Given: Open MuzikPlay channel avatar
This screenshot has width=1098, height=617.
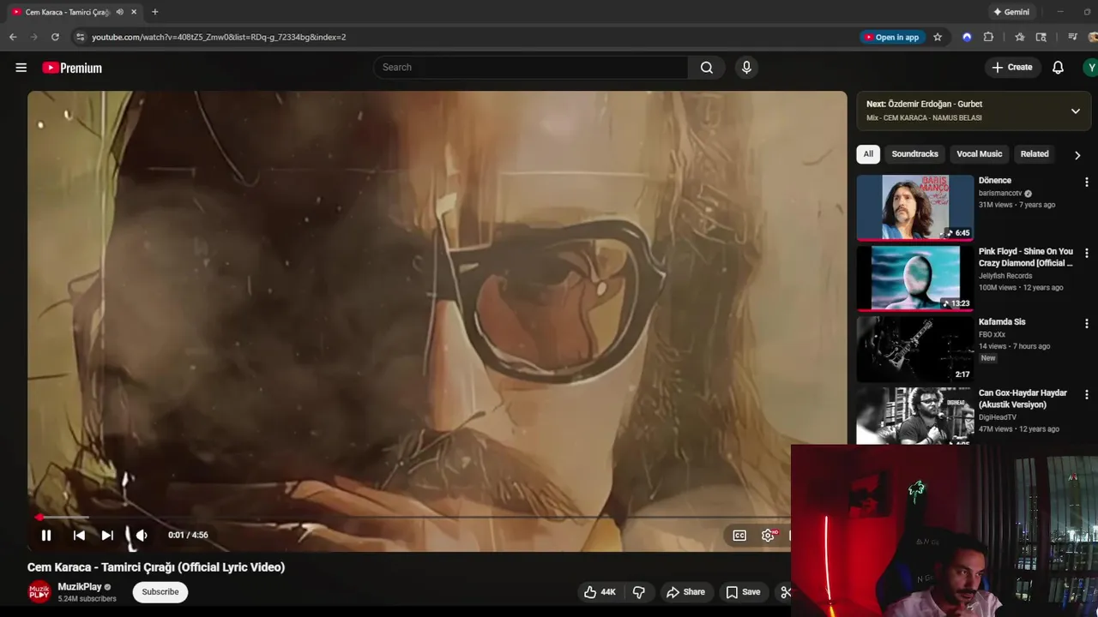Looking at the screenshot, I should coord(39,592).
